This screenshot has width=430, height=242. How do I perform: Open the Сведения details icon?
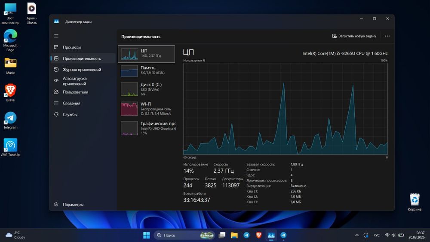(x=56, y=103)
